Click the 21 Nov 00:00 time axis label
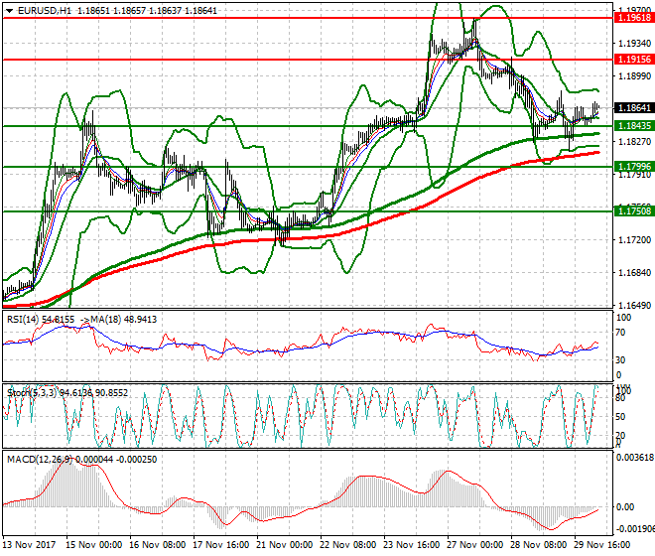The height and width of the screenshot is (556, 655). (x=285, y=545)
